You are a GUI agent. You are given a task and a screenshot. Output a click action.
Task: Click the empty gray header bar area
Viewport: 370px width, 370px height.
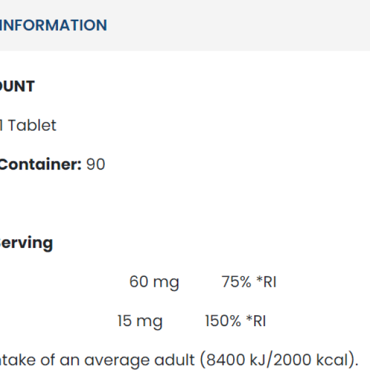point(247,25)
